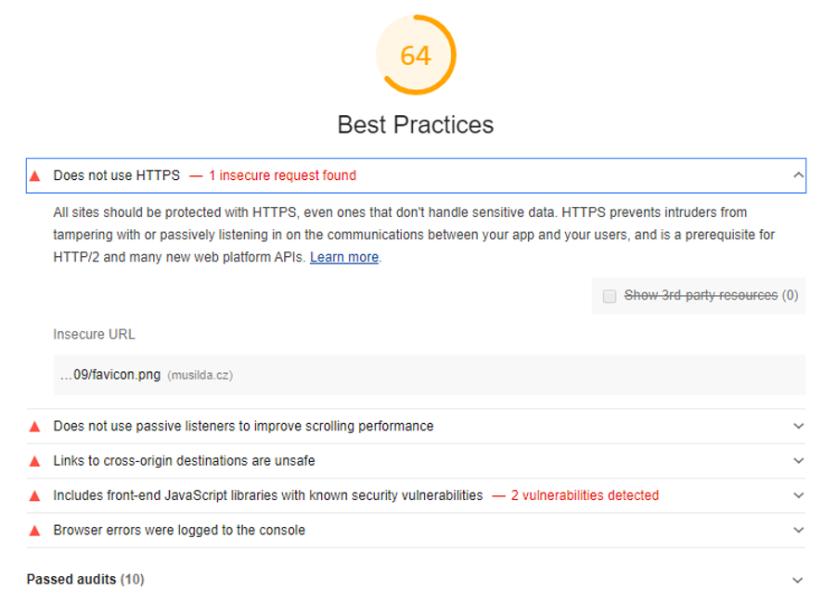Expand Browser errors logged audit chevron
Image resolution: width=837 pixels, height=603 pixels.
(x=798, y=530)
